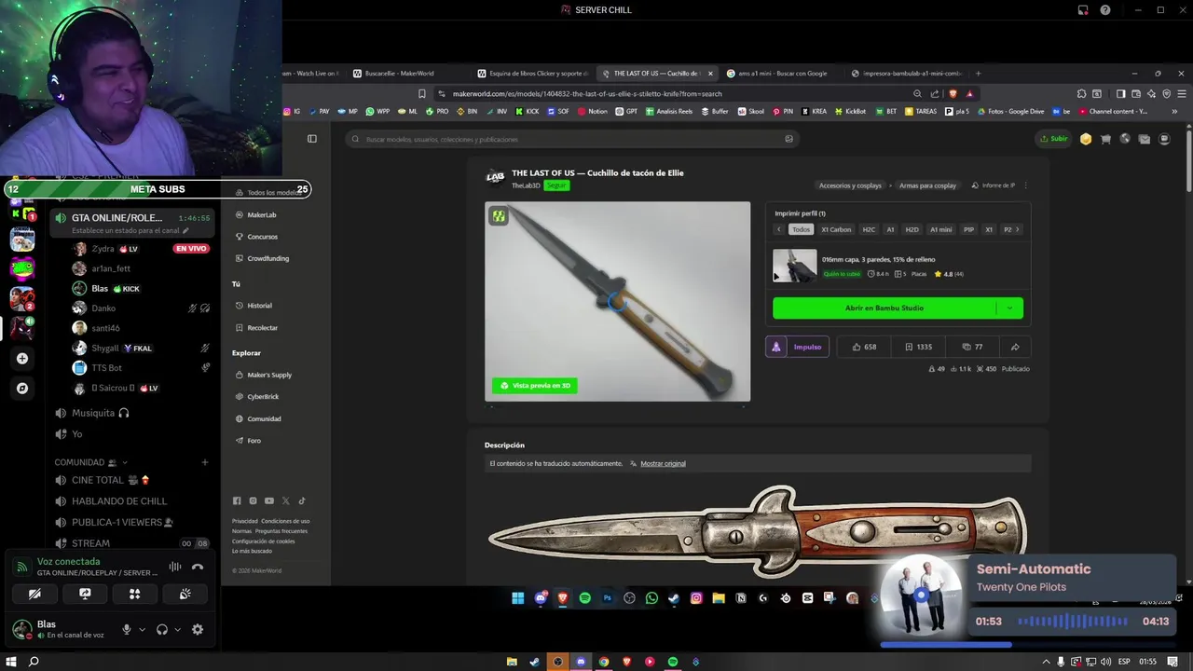Click 'Abrir en Bambu Studio' green button
The width and height of the screenshot is (1193, 671).
click(884, 308)
